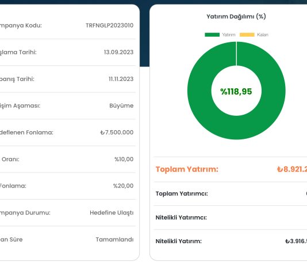Click the Yatırım Dağılımı (%) chart title
The width and height of the screenshot is (307, 265).
(236, 17)
